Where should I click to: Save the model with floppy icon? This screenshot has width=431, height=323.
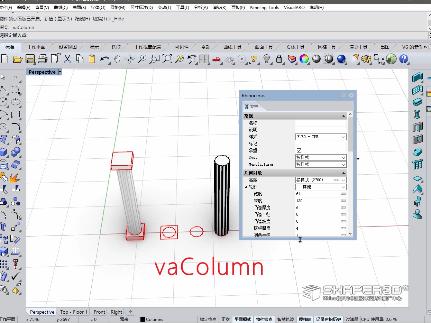[x=30, y=59]
